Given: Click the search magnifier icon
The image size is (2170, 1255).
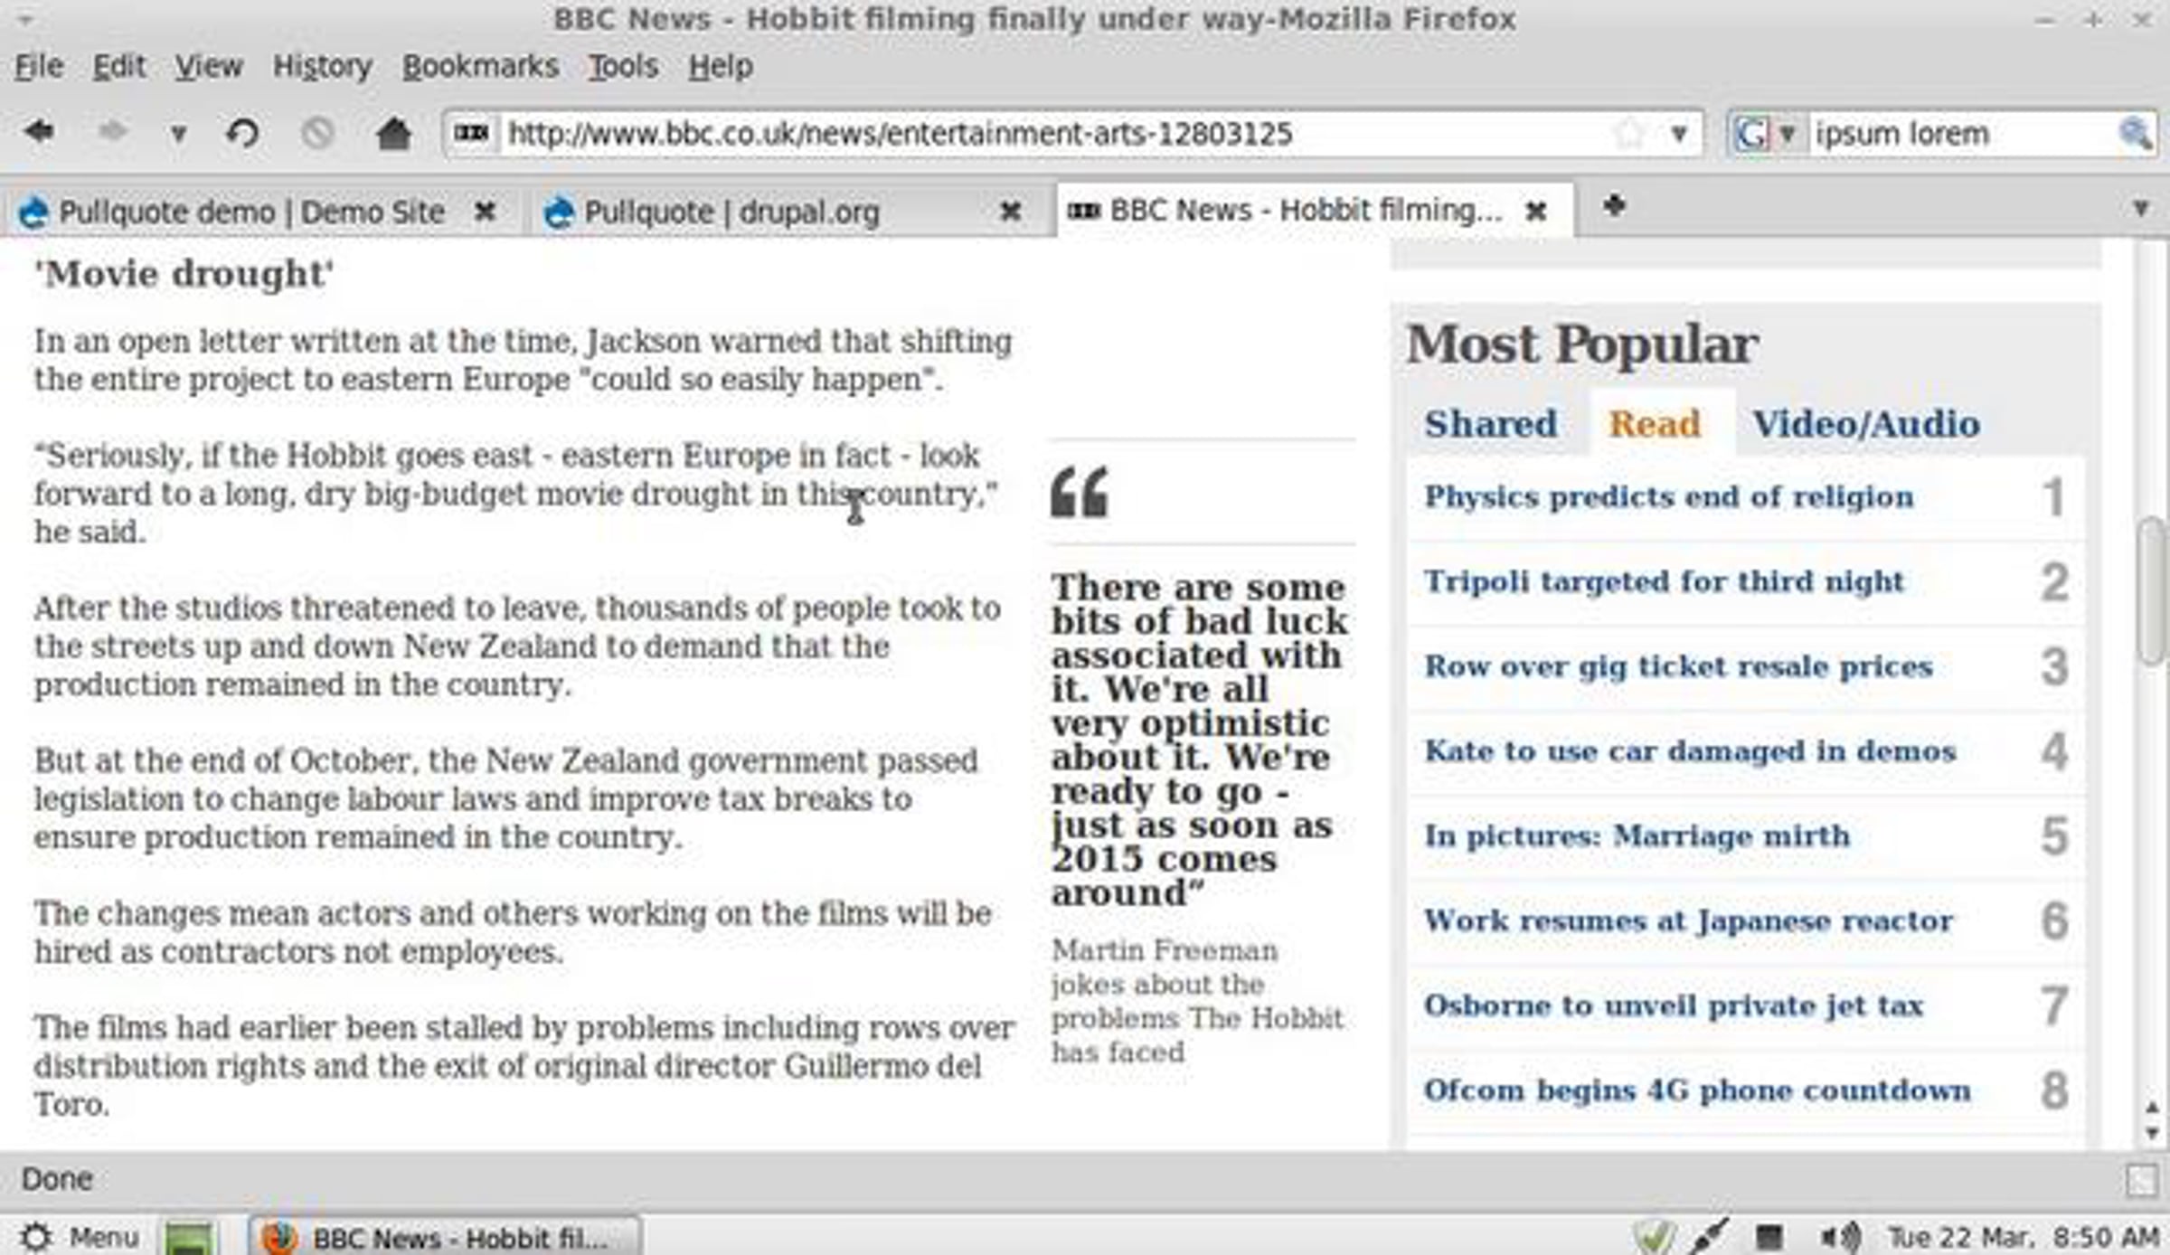Looking at the screenshot, I should click(x=2136, y=134).
